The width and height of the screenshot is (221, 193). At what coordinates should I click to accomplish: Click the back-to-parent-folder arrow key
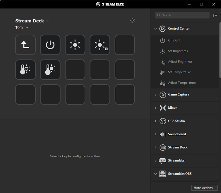click(x=26, y=45)
